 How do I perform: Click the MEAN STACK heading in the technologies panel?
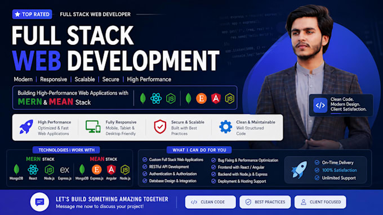pos(103,159)
